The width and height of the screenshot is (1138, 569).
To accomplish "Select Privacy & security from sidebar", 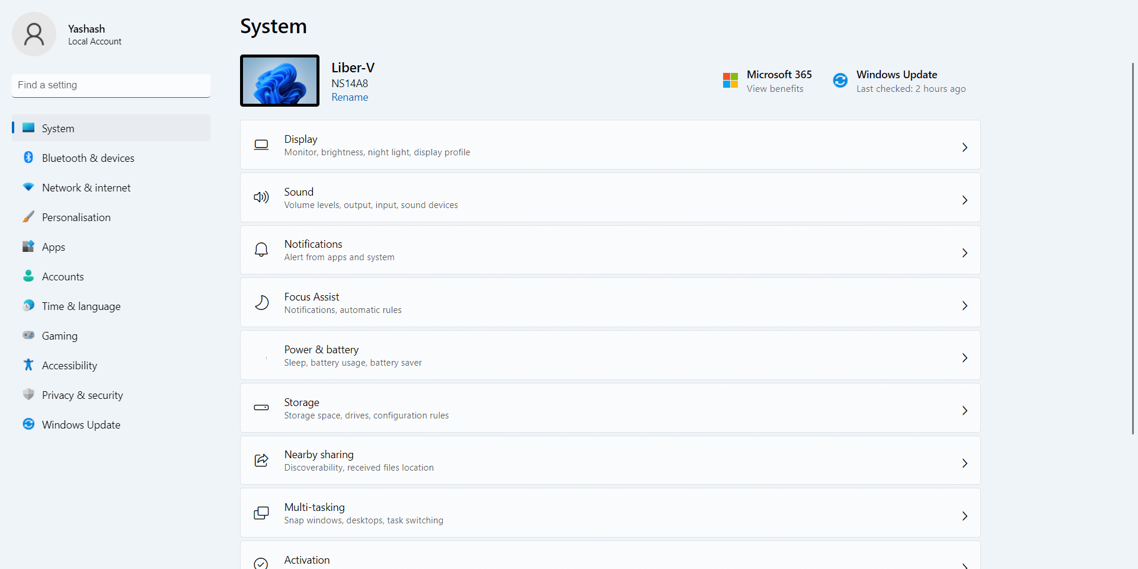I will click(82, 395).
